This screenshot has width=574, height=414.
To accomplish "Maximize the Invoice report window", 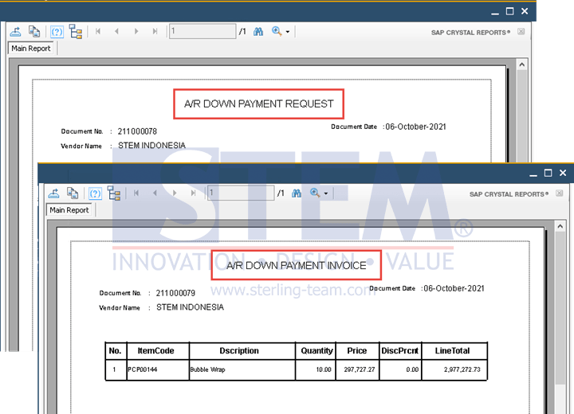I will (x=548, y=173).
